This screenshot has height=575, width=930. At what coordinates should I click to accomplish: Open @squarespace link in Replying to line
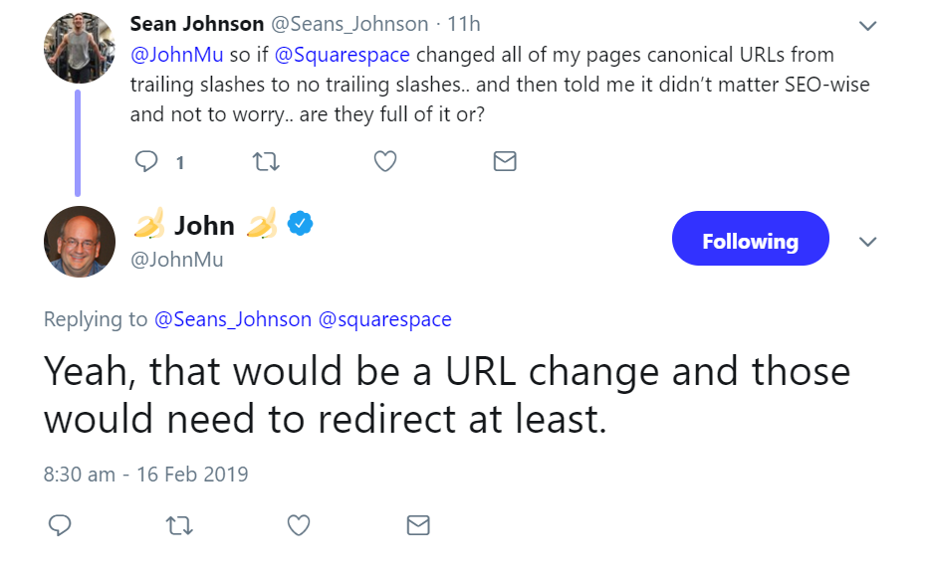(x=384, y=319)
